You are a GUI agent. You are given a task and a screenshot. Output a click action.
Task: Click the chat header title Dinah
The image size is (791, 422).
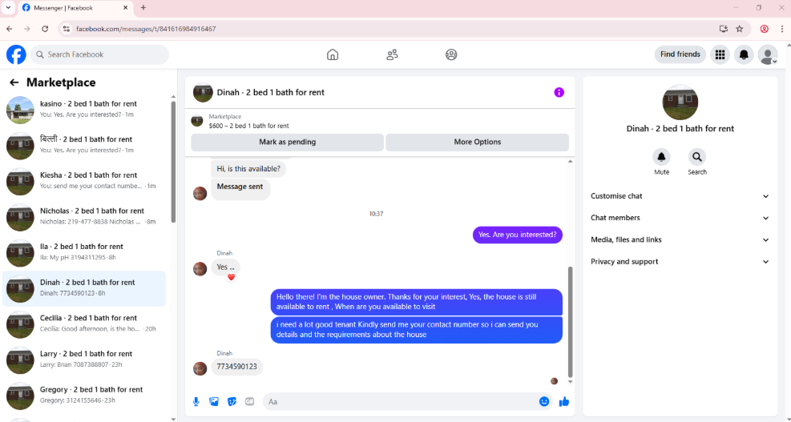270,92
